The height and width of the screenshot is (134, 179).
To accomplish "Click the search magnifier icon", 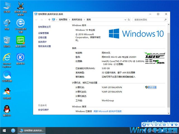I will [x=165, y=20].
